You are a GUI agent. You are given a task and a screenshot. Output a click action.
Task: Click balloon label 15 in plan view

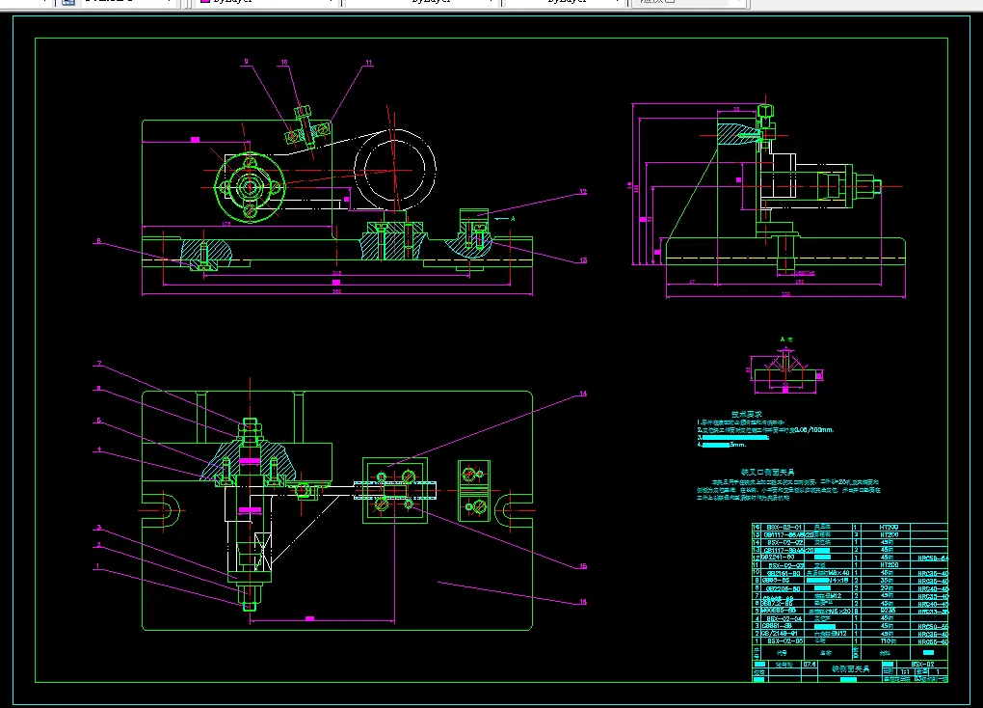[x=583, y=566]
